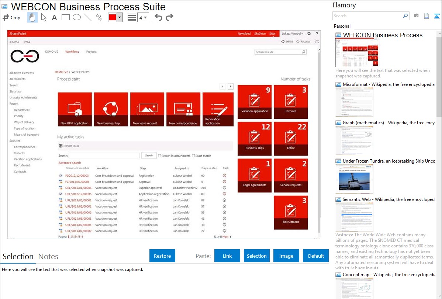The height and width of the screenshot is (299, 442).
Task: Click the Search button in active tasks
Action: (149, 156)
